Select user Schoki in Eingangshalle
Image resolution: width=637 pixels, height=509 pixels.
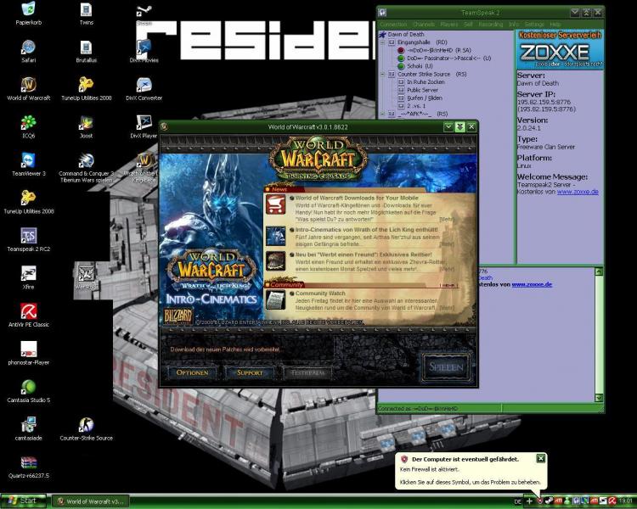point(420,66)
